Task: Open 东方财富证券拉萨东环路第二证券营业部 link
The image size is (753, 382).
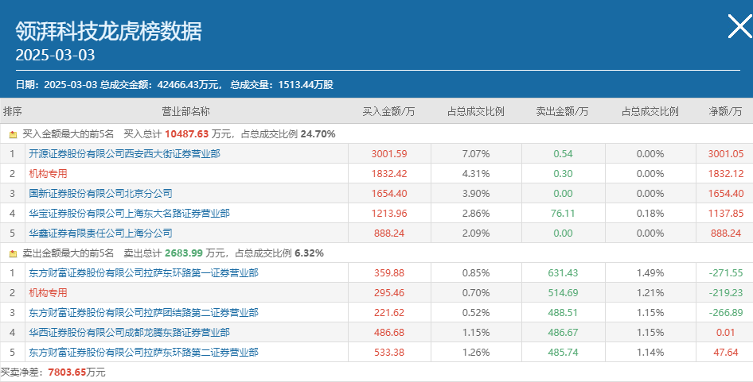Action: pos(143,353)
